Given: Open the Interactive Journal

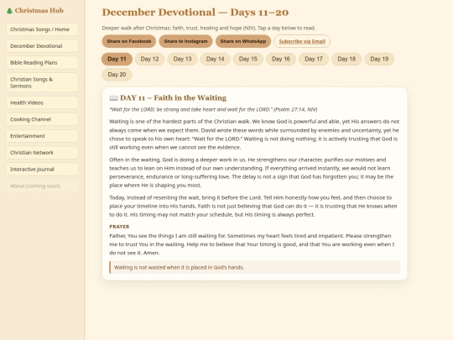Looking at the screenshot, I should (x=42, y=170).
